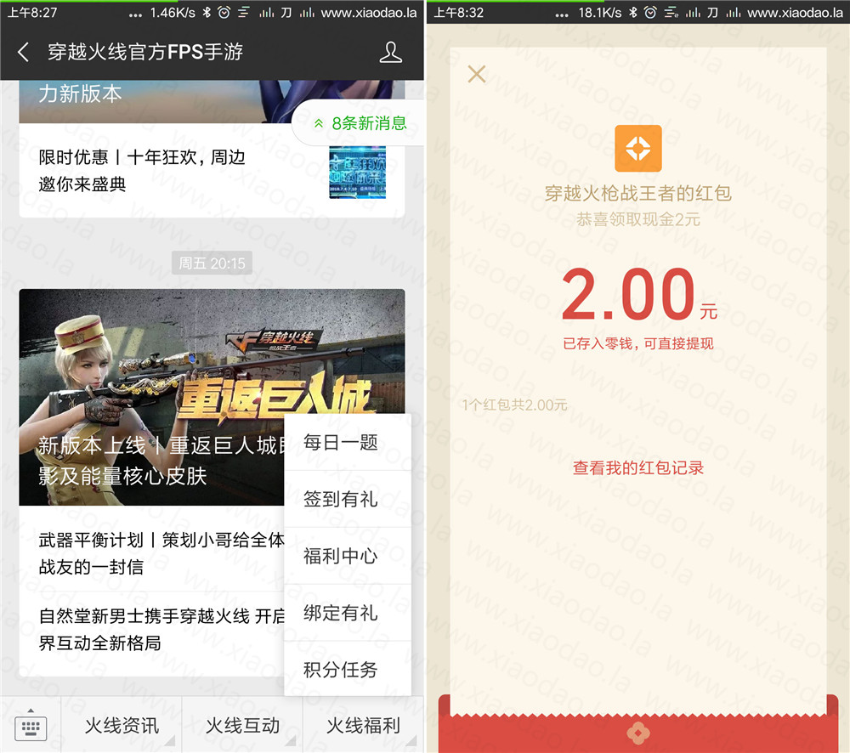The width and height of the screenshot is (850, 753).
Task: Tap the alarm clock icon in left status bar
Action: click(224, 12)
